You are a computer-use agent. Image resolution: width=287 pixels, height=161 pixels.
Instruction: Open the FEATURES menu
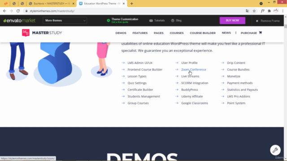140,33
